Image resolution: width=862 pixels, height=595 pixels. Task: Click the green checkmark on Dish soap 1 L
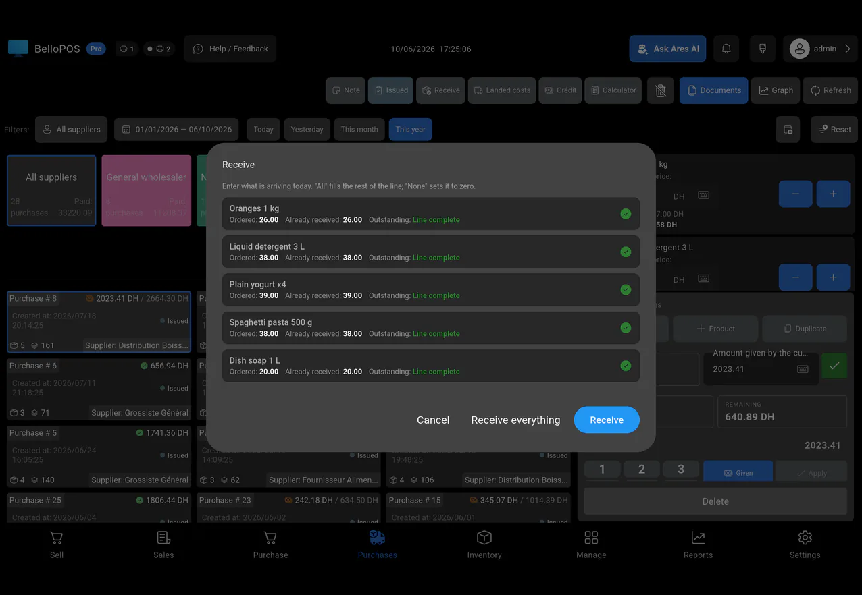[x=626, y=366]
